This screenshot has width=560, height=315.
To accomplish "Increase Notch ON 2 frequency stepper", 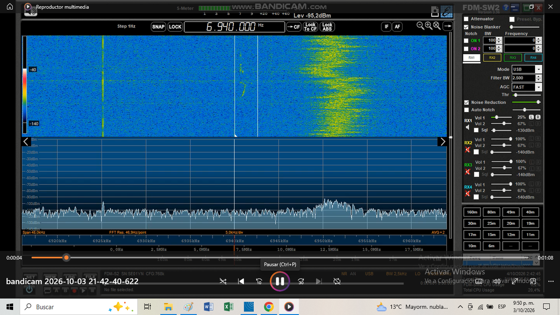I will (539, 47).
